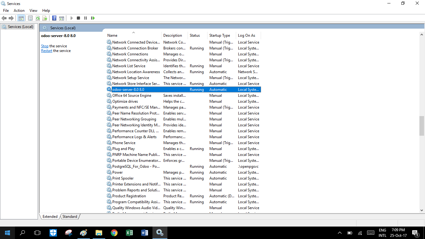Click the gear icon beside Phone Service
This screenshot has width=425, height=239.
[109, 143]
